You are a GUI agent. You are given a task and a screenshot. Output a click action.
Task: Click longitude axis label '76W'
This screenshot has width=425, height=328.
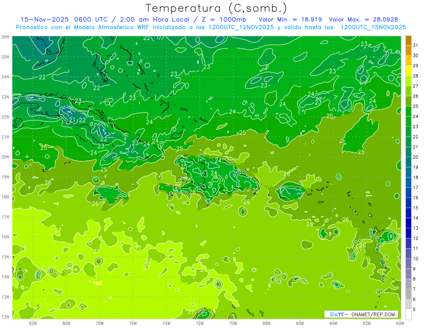pos(133,323)
